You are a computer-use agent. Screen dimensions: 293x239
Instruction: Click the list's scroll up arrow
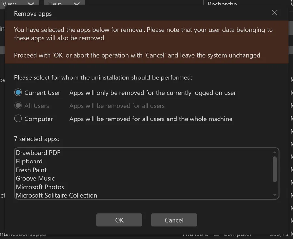(275, 152)
